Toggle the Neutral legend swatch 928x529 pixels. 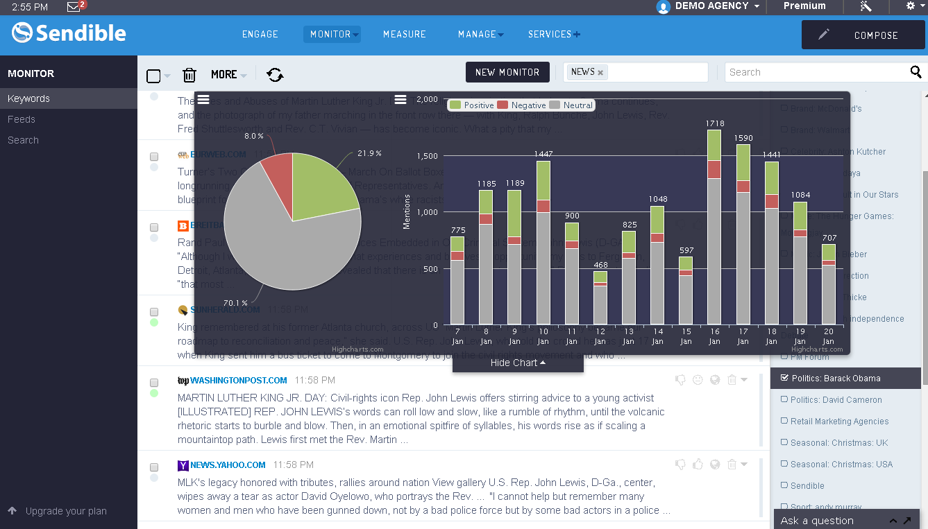coord(555,105)
